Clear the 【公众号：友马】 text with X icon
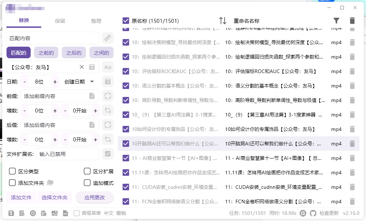This screenshot has height=221, width=366. 82,67
